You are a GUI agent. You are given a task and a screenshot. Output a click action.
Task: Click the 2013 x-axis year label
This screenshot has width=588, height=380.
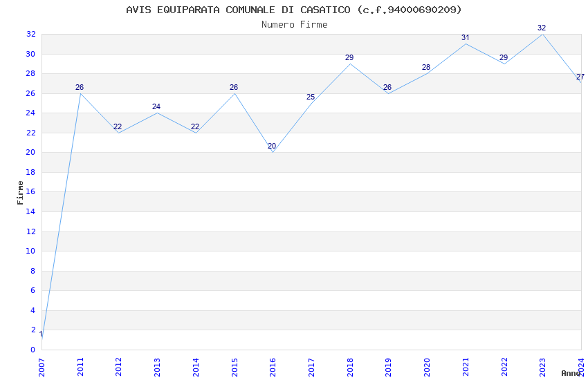(x=157, y=368)
